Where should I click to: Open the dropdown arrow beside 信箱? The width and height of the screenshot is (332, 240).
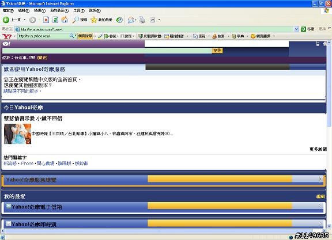209,36
